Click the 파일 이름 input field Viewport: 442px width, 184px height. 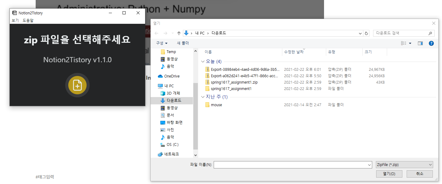290,165
